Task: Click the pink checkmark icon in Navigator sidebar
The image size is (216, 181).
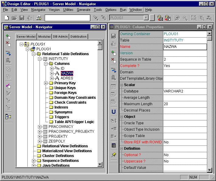Action: point(8,86)
